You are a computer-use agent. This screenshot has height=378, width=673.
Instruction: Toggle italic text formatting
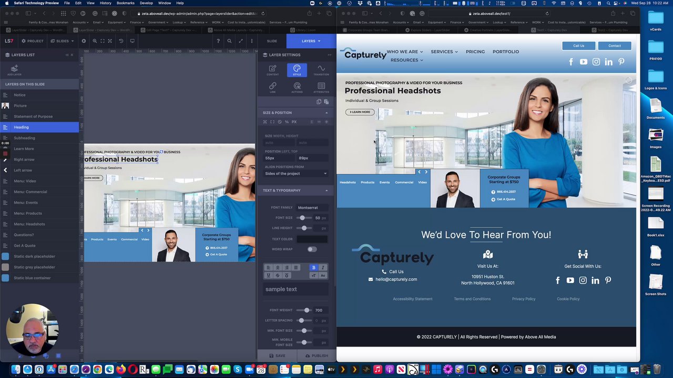click(323, 268)
